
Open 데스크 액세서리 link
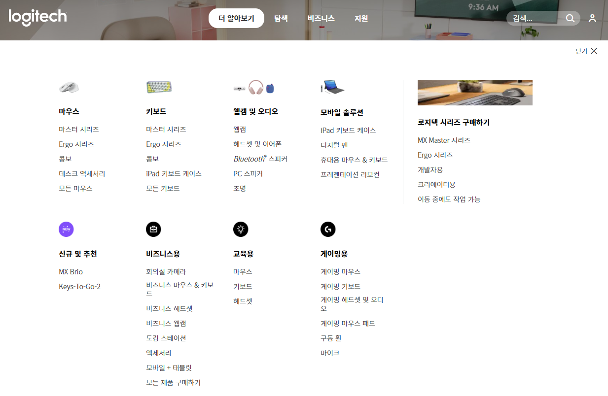tap(82, 173)
